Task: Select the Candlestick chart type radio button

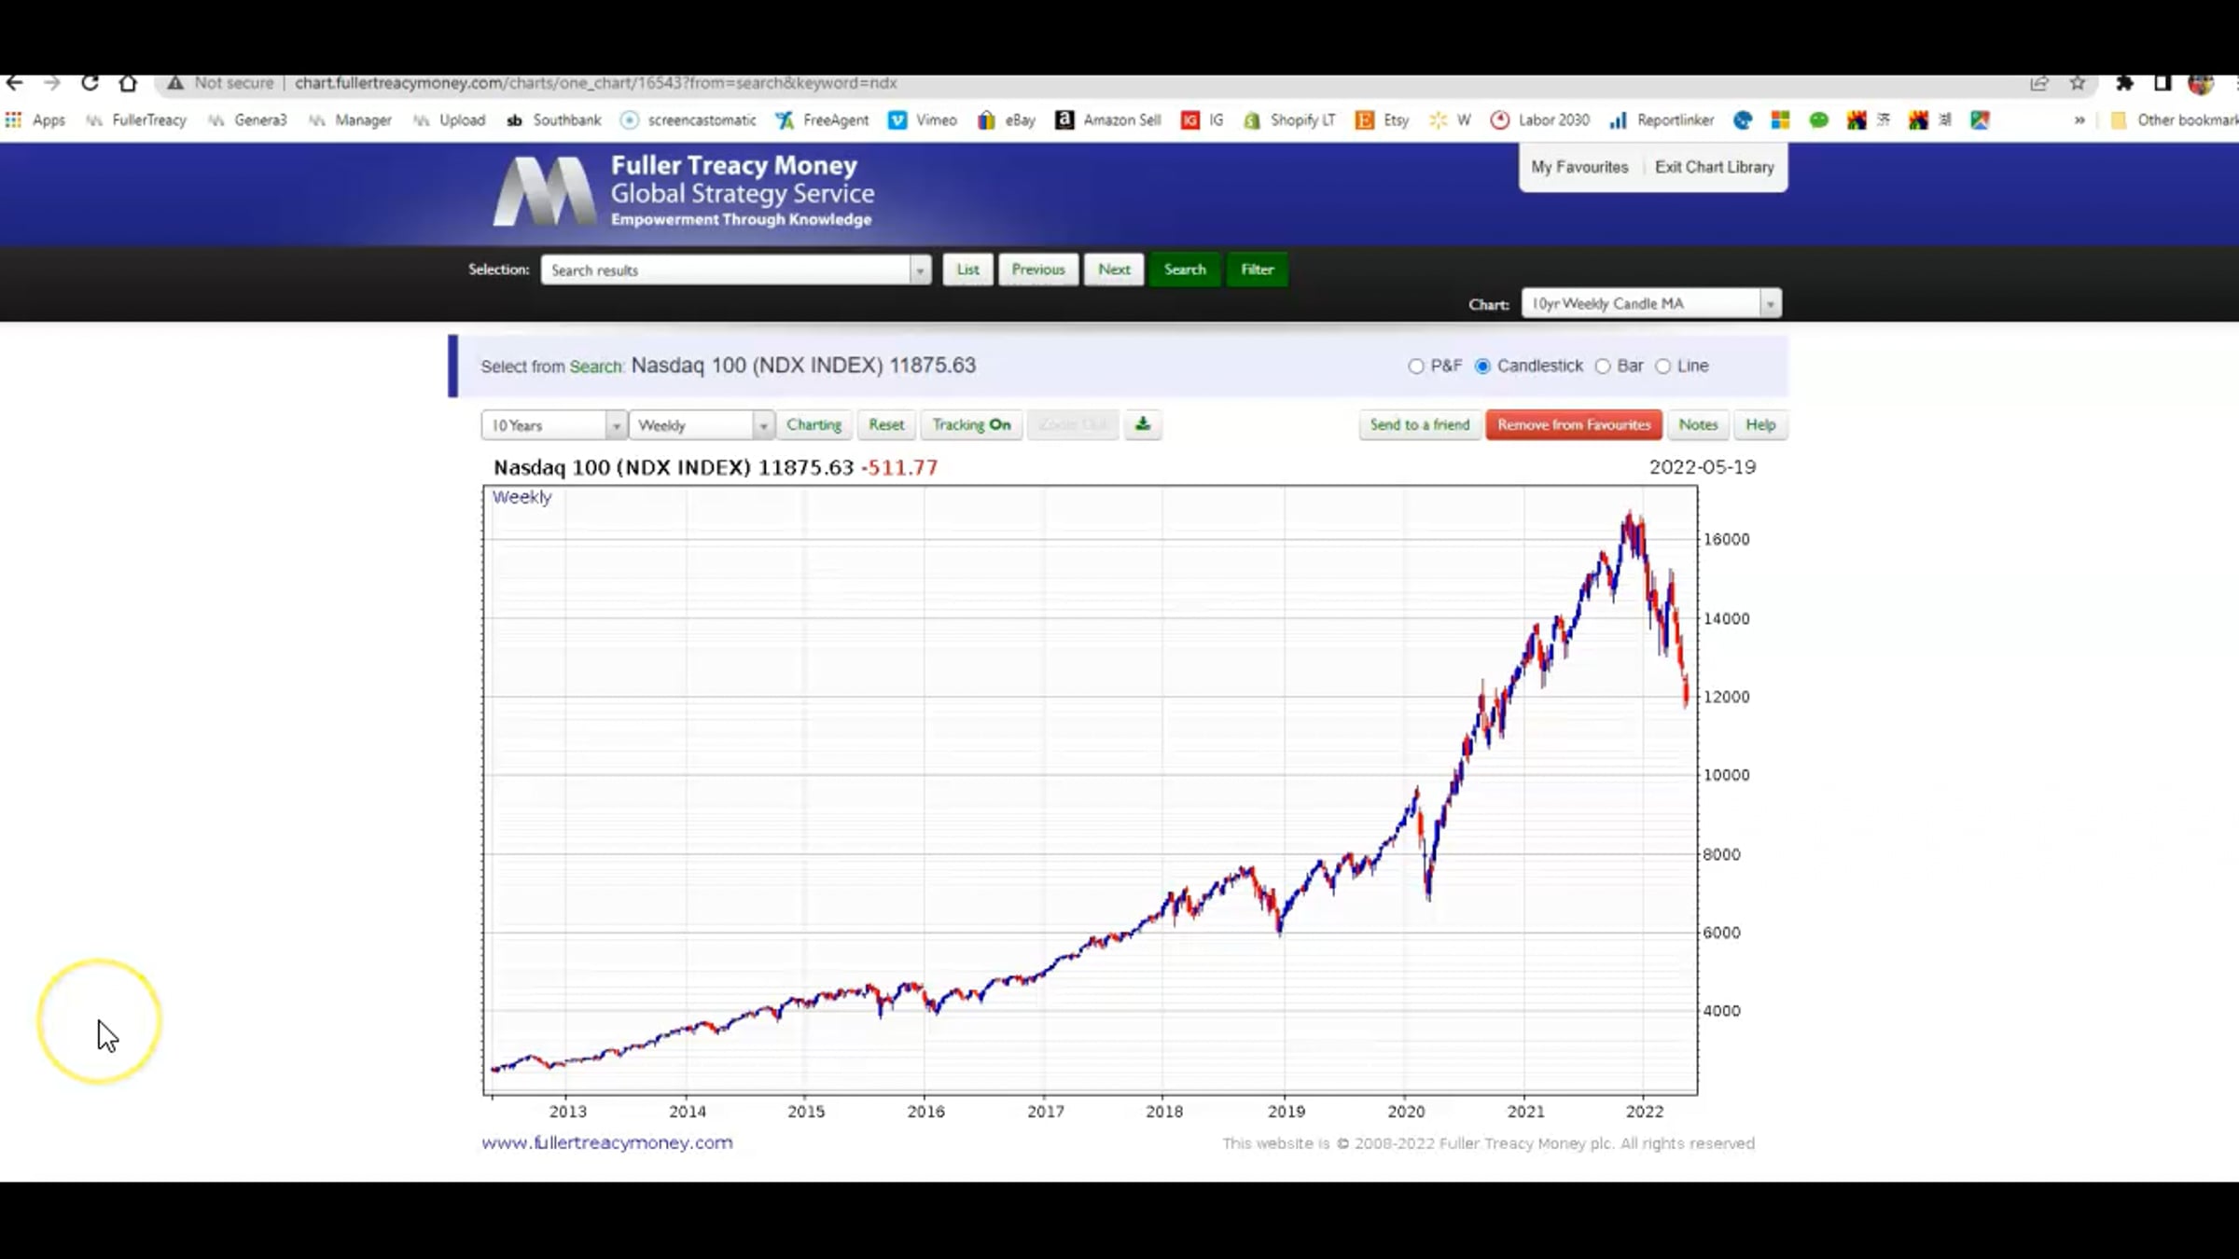Action: [x=1482, y=367]
